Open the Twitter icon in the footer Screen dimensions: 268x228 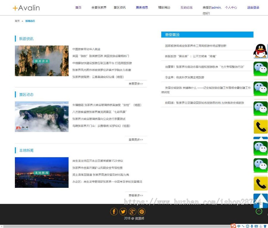coord(123,212)
